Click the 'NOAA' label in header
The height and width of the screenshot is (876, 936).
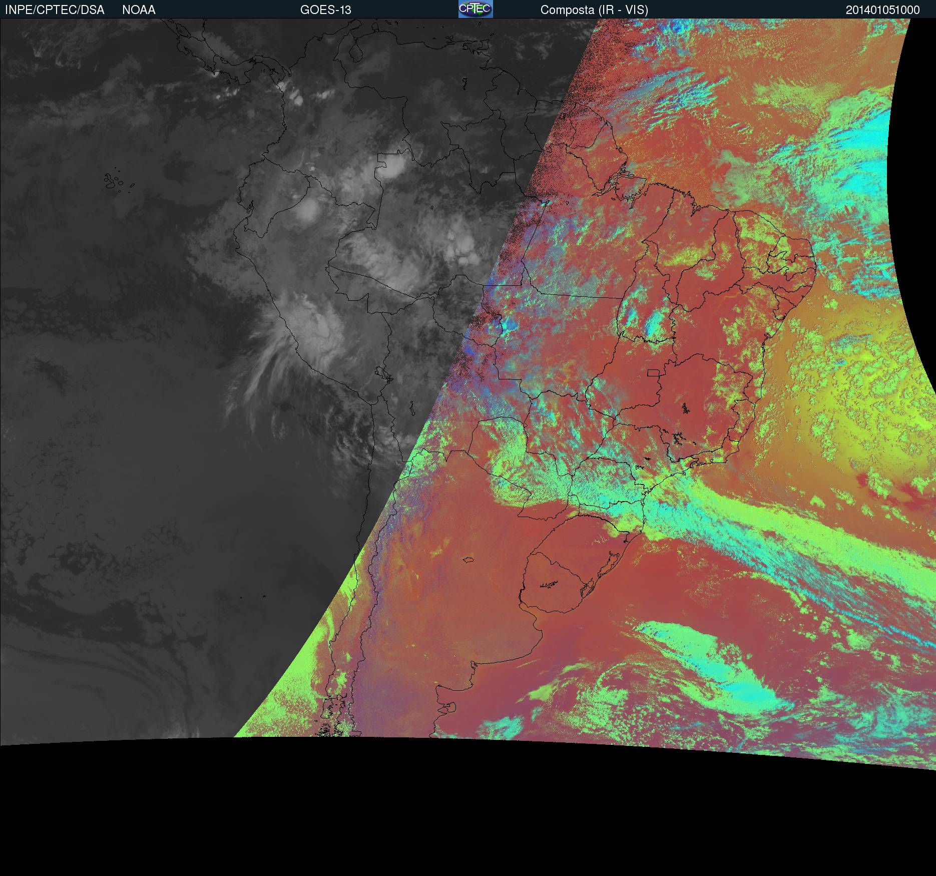pyautogui.click(x=139, y=10)
